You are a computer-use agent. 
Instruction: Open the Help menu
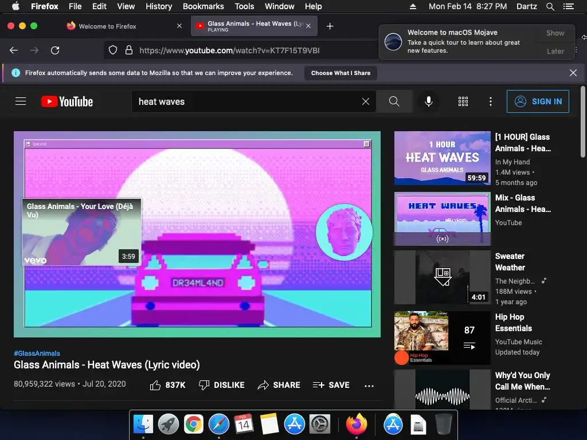click(x=314, y=6)
